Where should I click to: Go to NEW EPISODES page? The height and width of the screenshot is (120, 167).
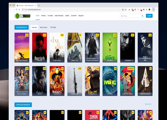coord(59,16)
